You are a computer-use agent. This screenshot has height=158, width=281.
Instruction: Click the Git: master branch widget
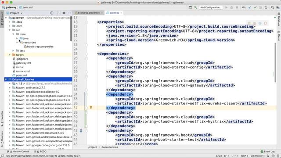258,156
